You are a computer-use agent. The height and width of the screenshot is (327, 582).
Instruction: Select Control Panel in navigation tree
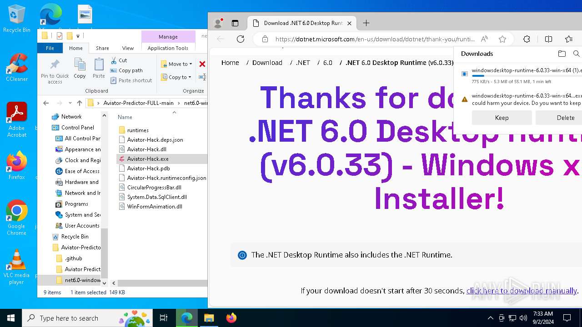[x=78, y=128]
